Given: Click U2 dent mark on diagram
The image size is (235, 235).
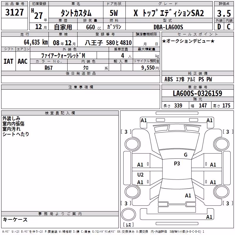Looking at the screenshot, I should point(140,175).
